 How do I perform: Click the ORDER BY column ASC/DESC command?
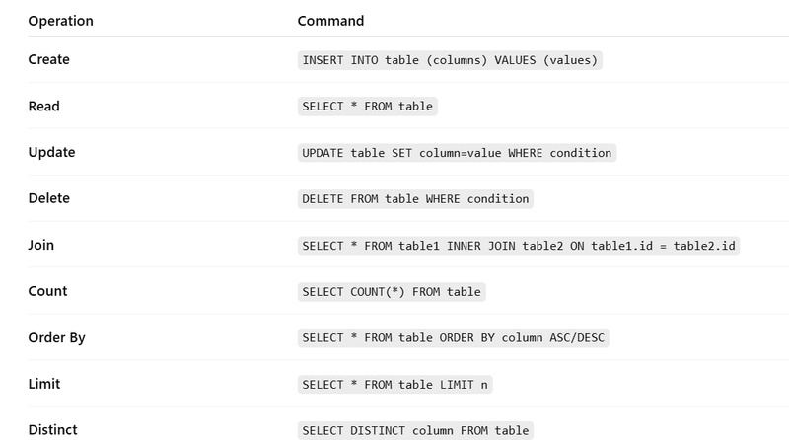coord(453,337)
